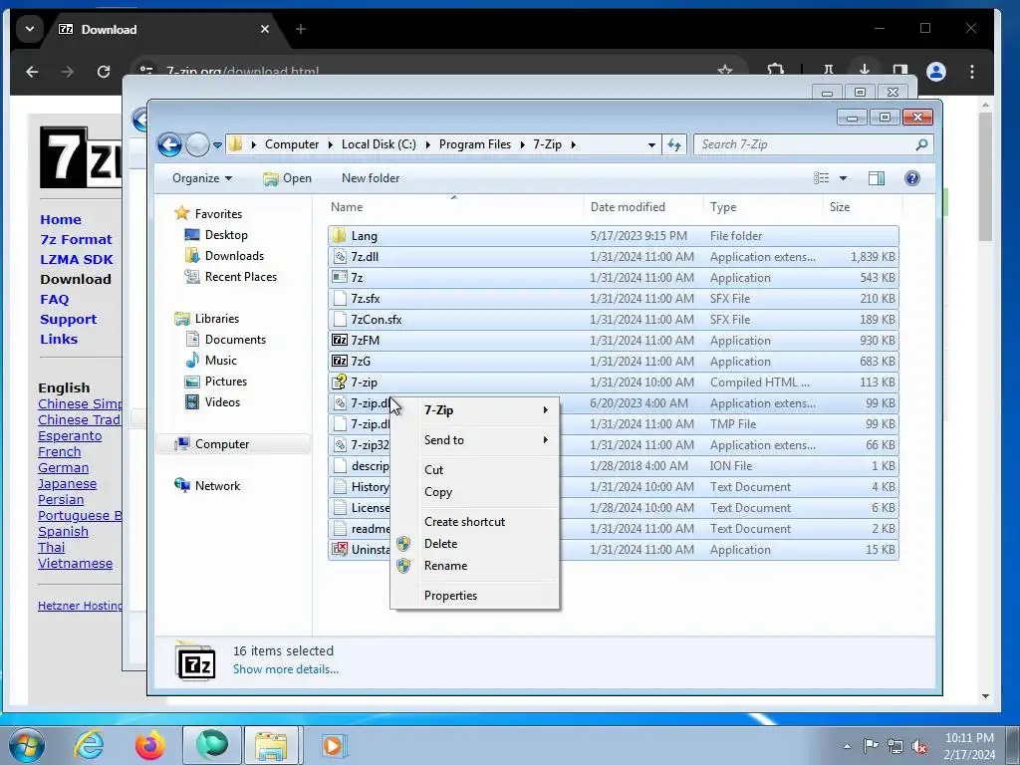Open the Organize dropdown menu
The height and width of the screenshot is (765, 1020).
tap(201, 178)
